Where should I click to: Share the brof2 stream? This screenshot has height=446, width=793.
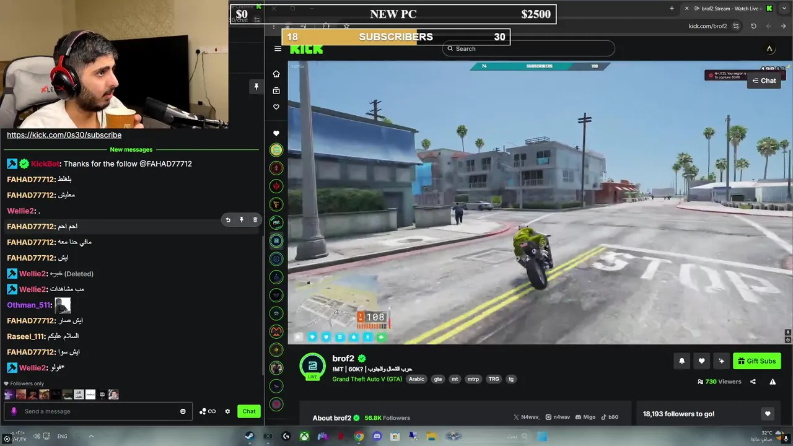click(753, 382)
